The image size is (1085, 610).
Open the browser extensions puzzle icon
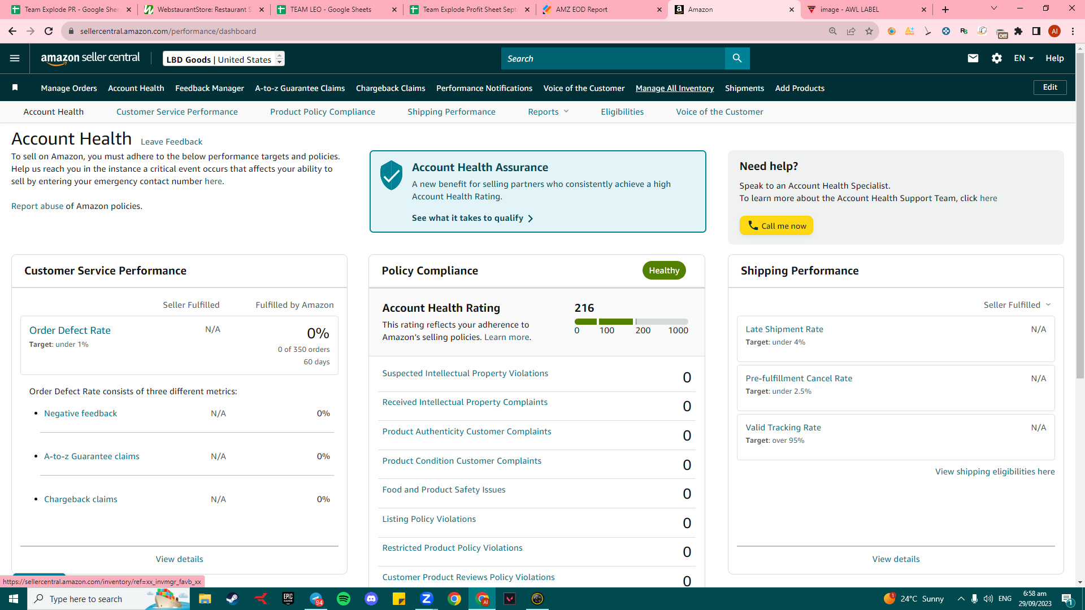coord(1018,31)
